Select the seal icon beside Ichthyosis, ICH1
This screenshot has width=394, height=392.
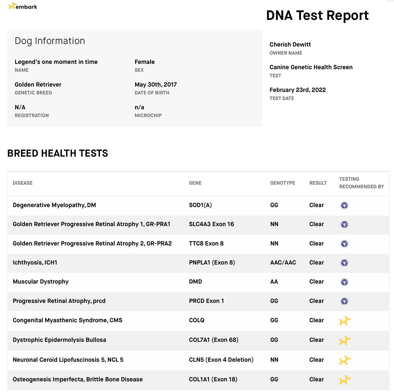click(344, 263)
